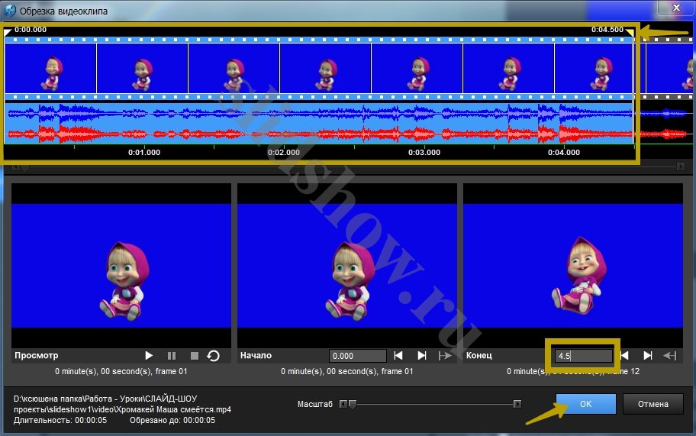Confirm trimming with the OK button
Viewport: 696px width, 436px height.
585,404
